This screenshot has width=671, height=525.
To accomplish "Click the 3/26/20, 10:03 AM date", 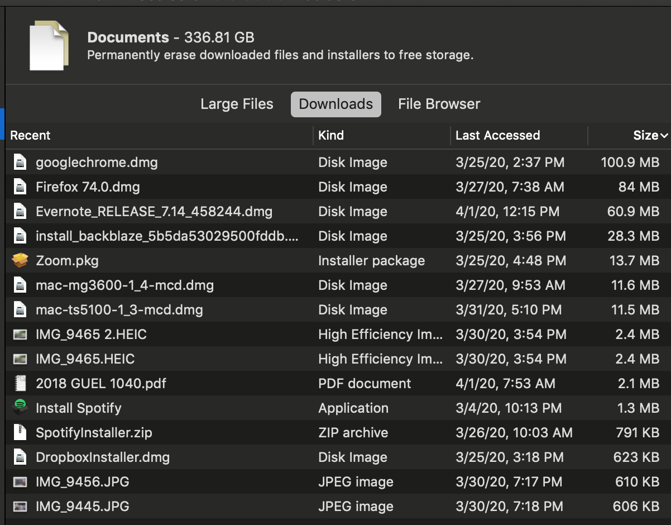I will [x=514, y=433].
